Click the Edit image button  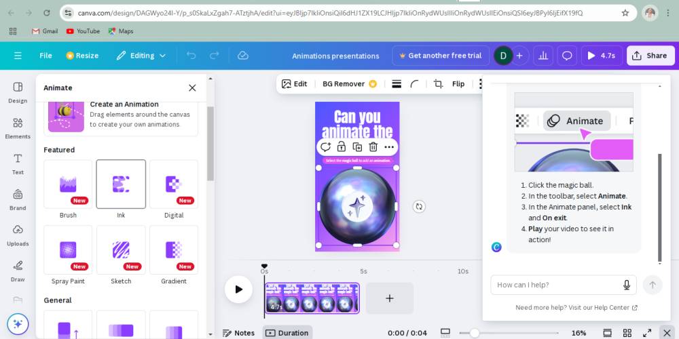(295, 84)
